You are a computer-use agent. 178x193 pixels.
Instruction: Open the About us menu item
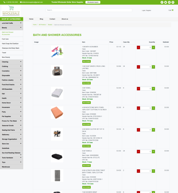tap(65, 19)
